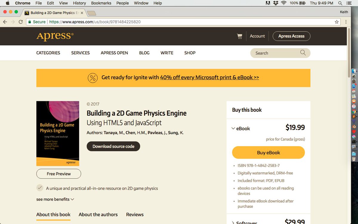Open Spotlight search

click(340, 3)
